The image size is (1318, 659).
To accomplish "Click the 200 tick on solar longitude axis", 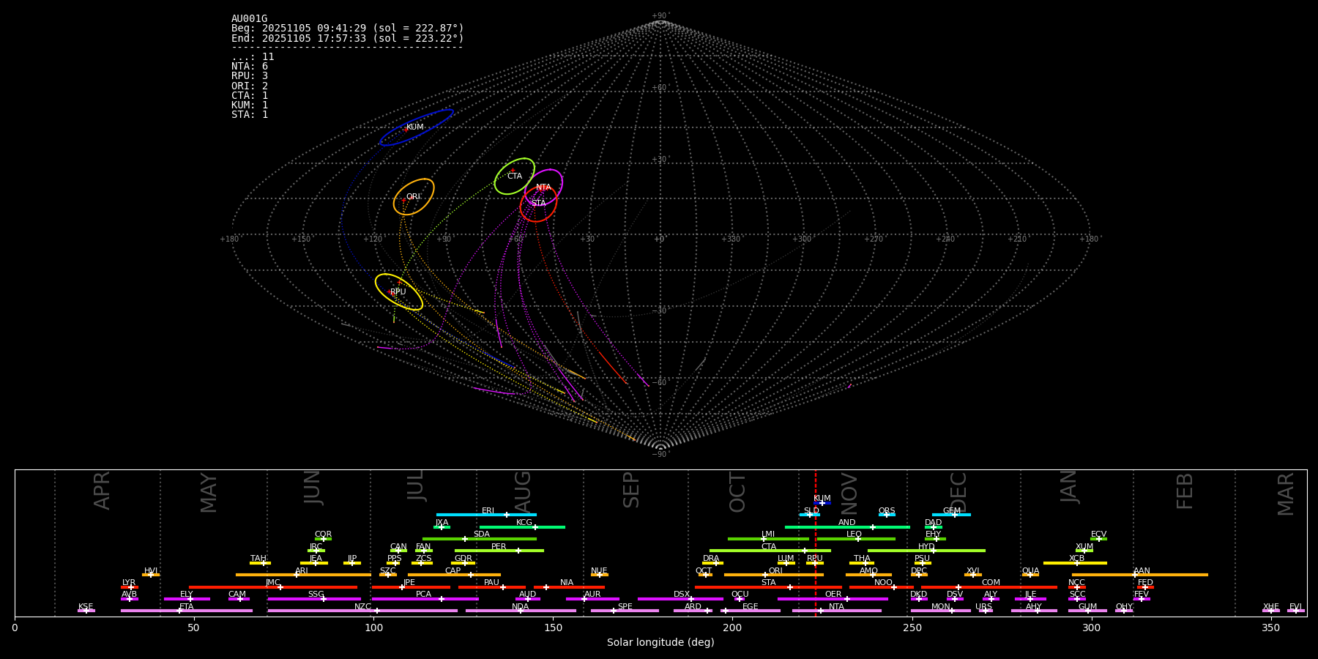I will coord(732,628).
